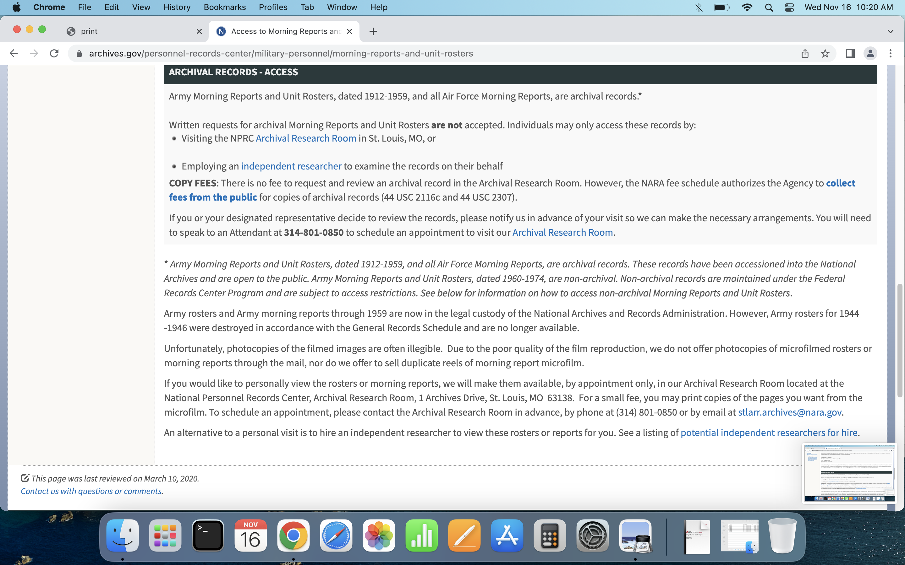Open the History menu
Viewport: 905px width, 565px height.
(177, 8)
